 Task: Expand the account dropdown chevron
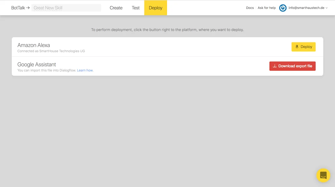coord(326,8)
